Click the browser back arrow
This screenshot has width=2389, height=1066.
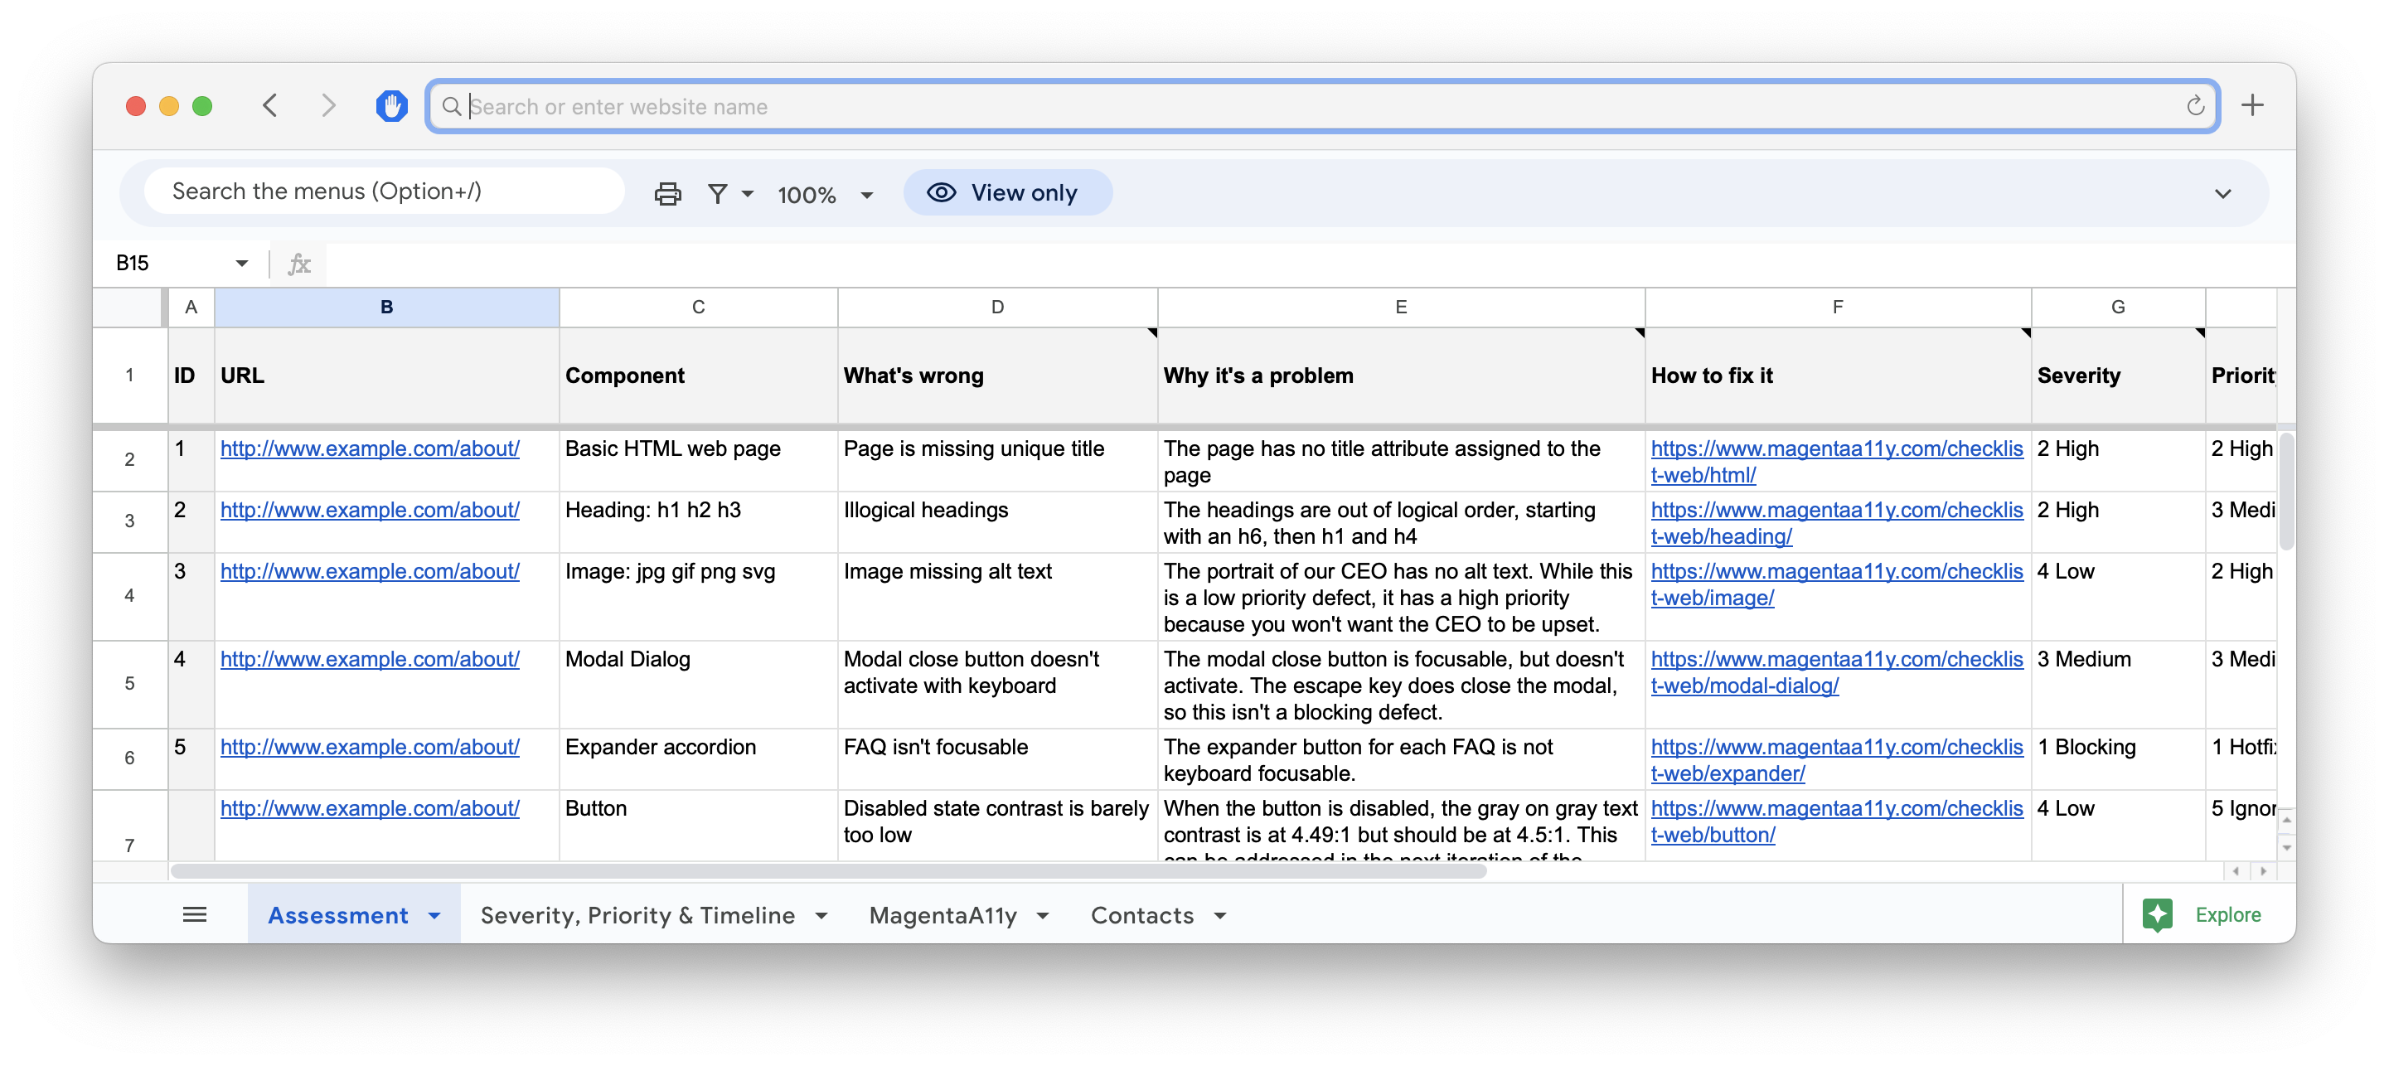pos(271,106)
